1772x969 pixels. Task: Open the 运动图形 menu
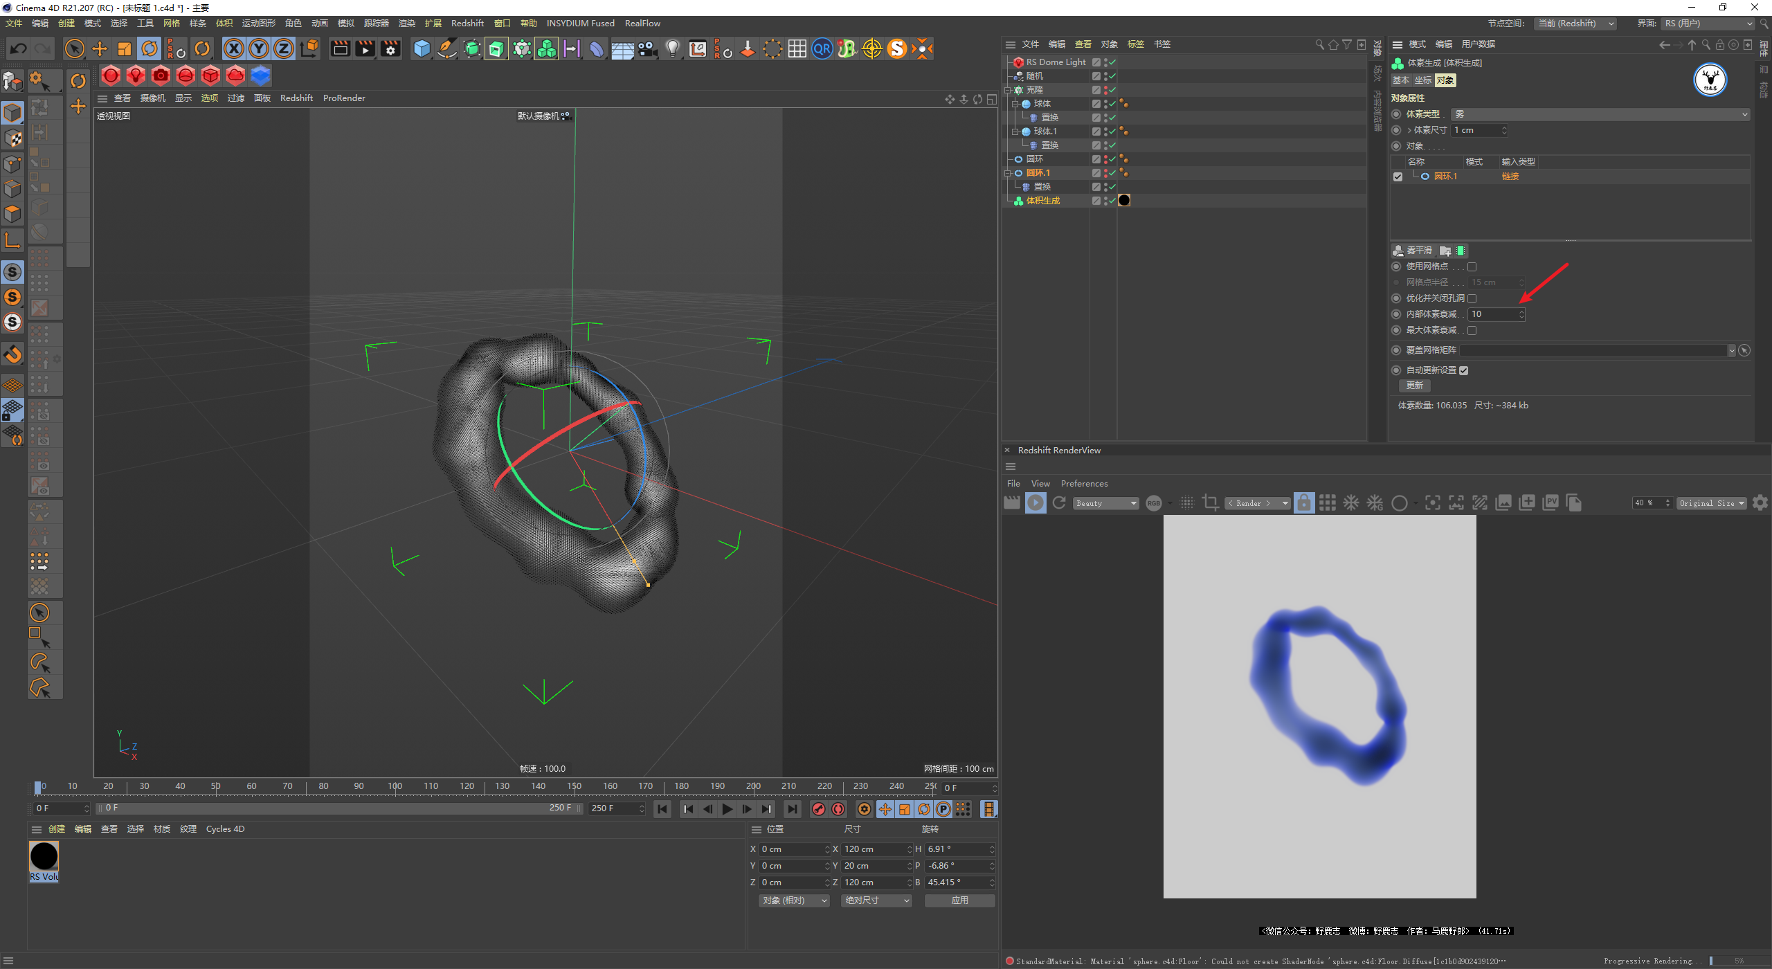click(258, 23)
